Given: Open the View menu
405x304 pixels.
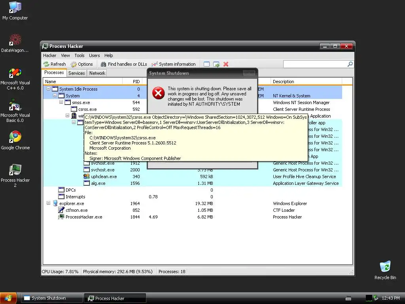Looking at the screenshot, I should (x=65, y=55).
